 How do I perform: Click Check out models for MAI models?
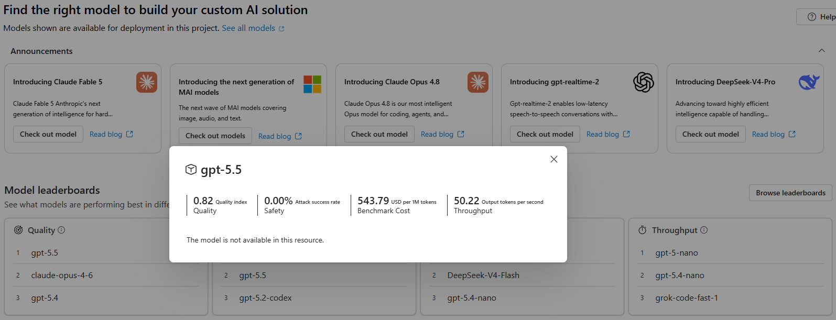tap(215, 136)
